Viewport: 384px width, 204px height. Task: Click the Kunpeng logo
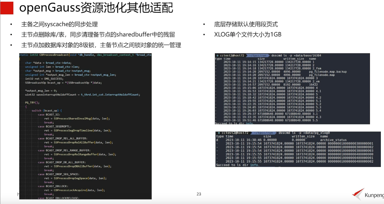[368, 195]
